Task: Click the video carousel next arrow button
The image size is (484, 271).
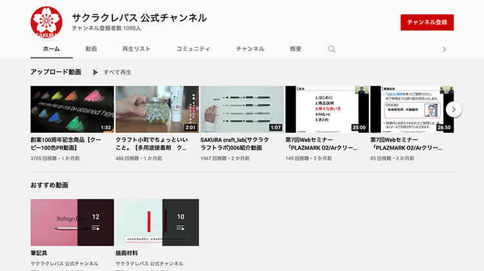Action: 454,109
